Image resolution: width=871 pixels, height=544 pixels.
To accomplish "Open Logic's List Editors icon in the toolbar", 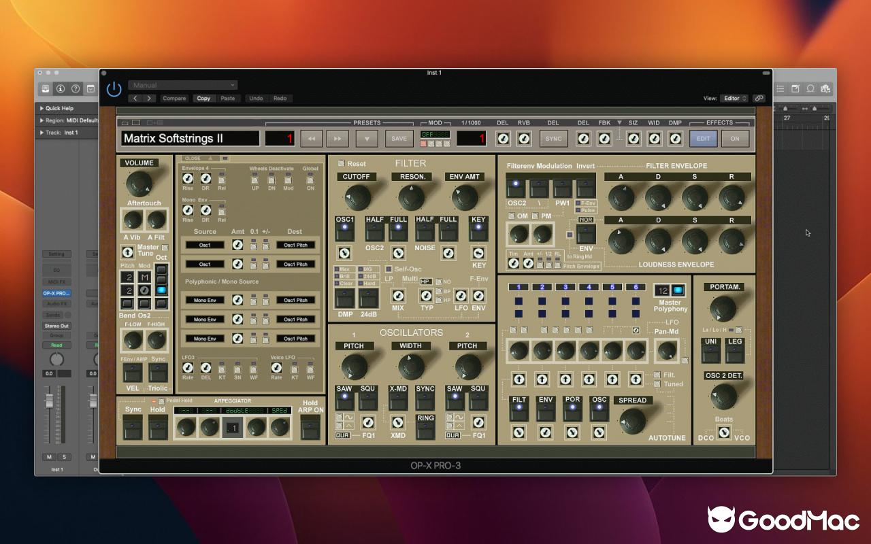I will (780, 88).
